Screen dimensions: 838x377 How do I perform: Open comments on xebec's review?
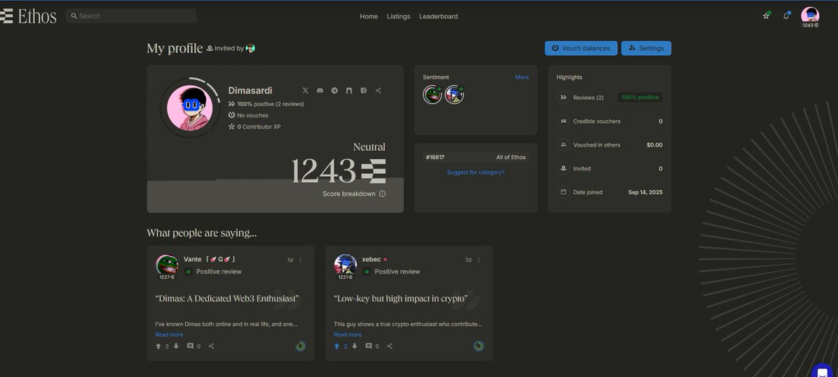coord(368,346)
